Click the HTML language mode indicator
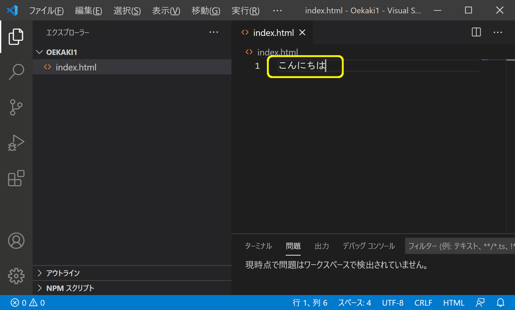This screenshot has height=310, width=515. (x=454, y=303)
